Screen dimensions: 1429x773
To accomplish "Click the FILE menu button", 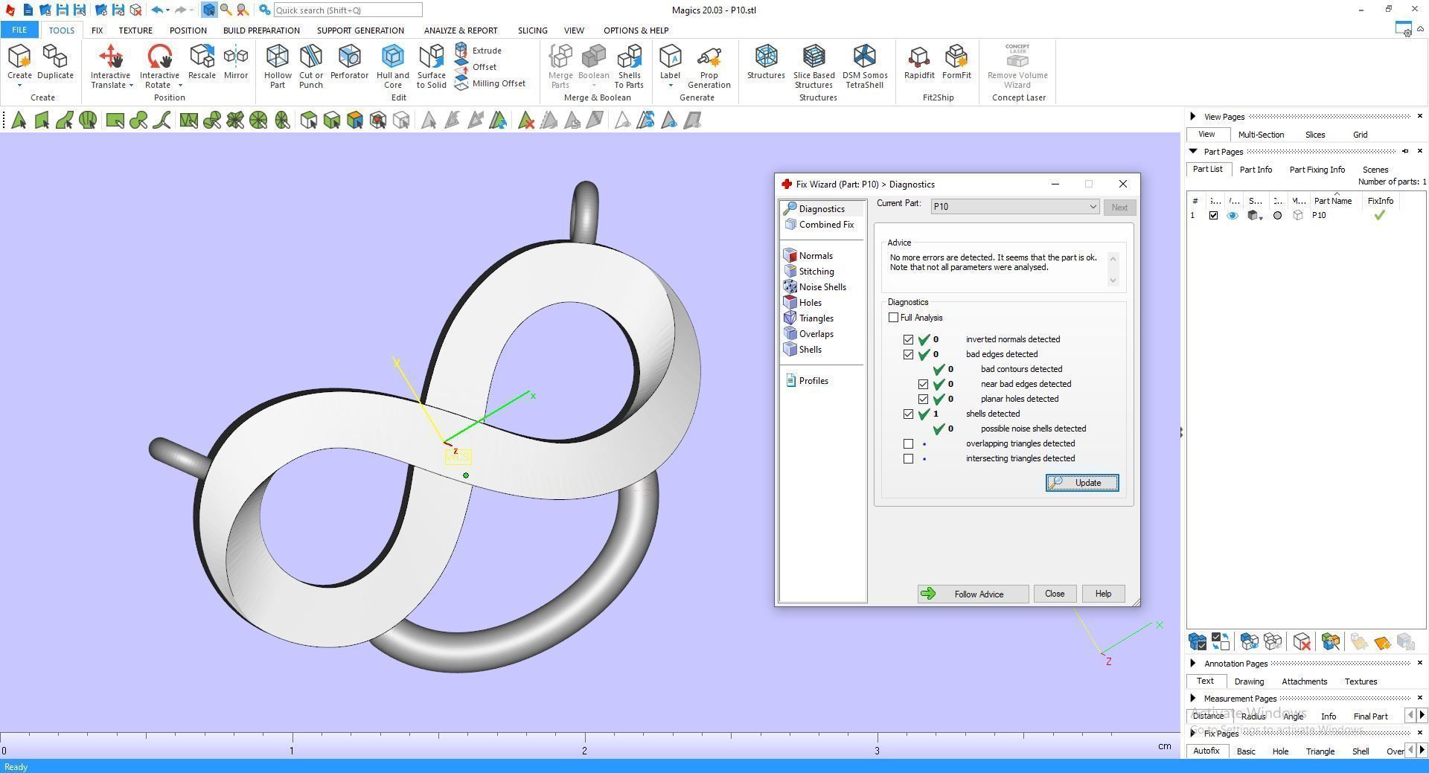I will [x=19, y=30].
